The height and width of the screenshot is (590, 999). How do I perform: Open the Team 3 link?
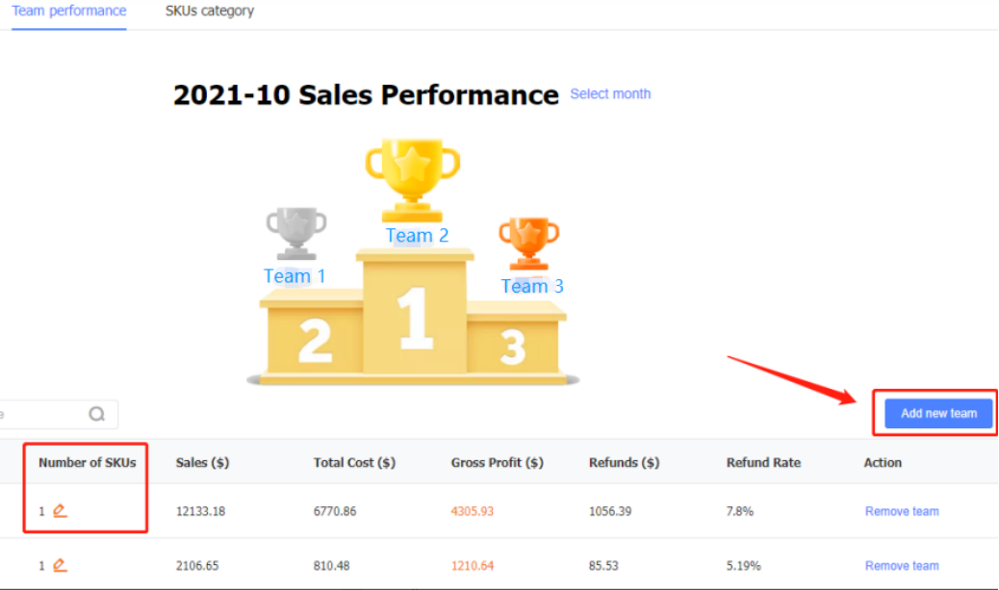[532, 286]
